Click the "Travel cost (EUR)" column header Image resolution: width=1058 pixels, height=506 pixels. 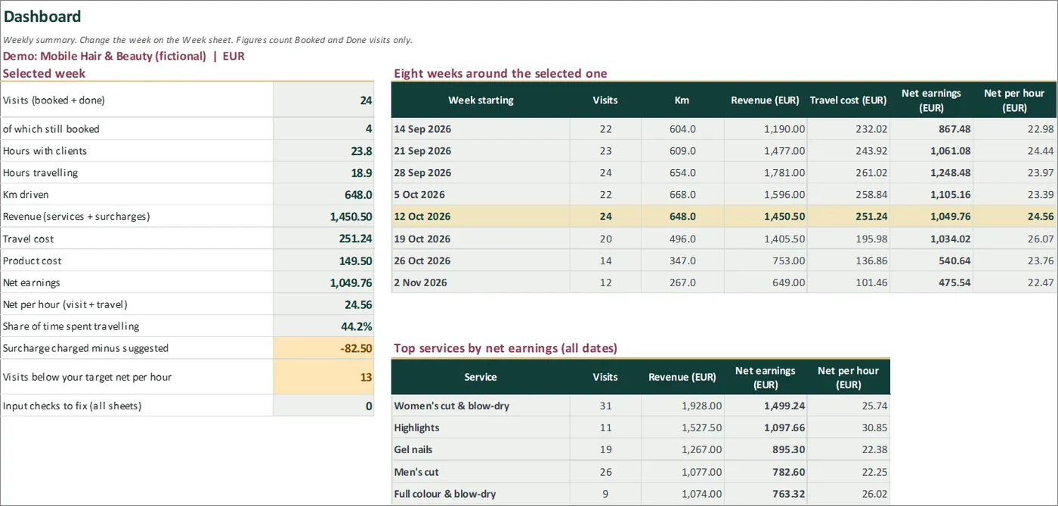[x=848, y=100]
